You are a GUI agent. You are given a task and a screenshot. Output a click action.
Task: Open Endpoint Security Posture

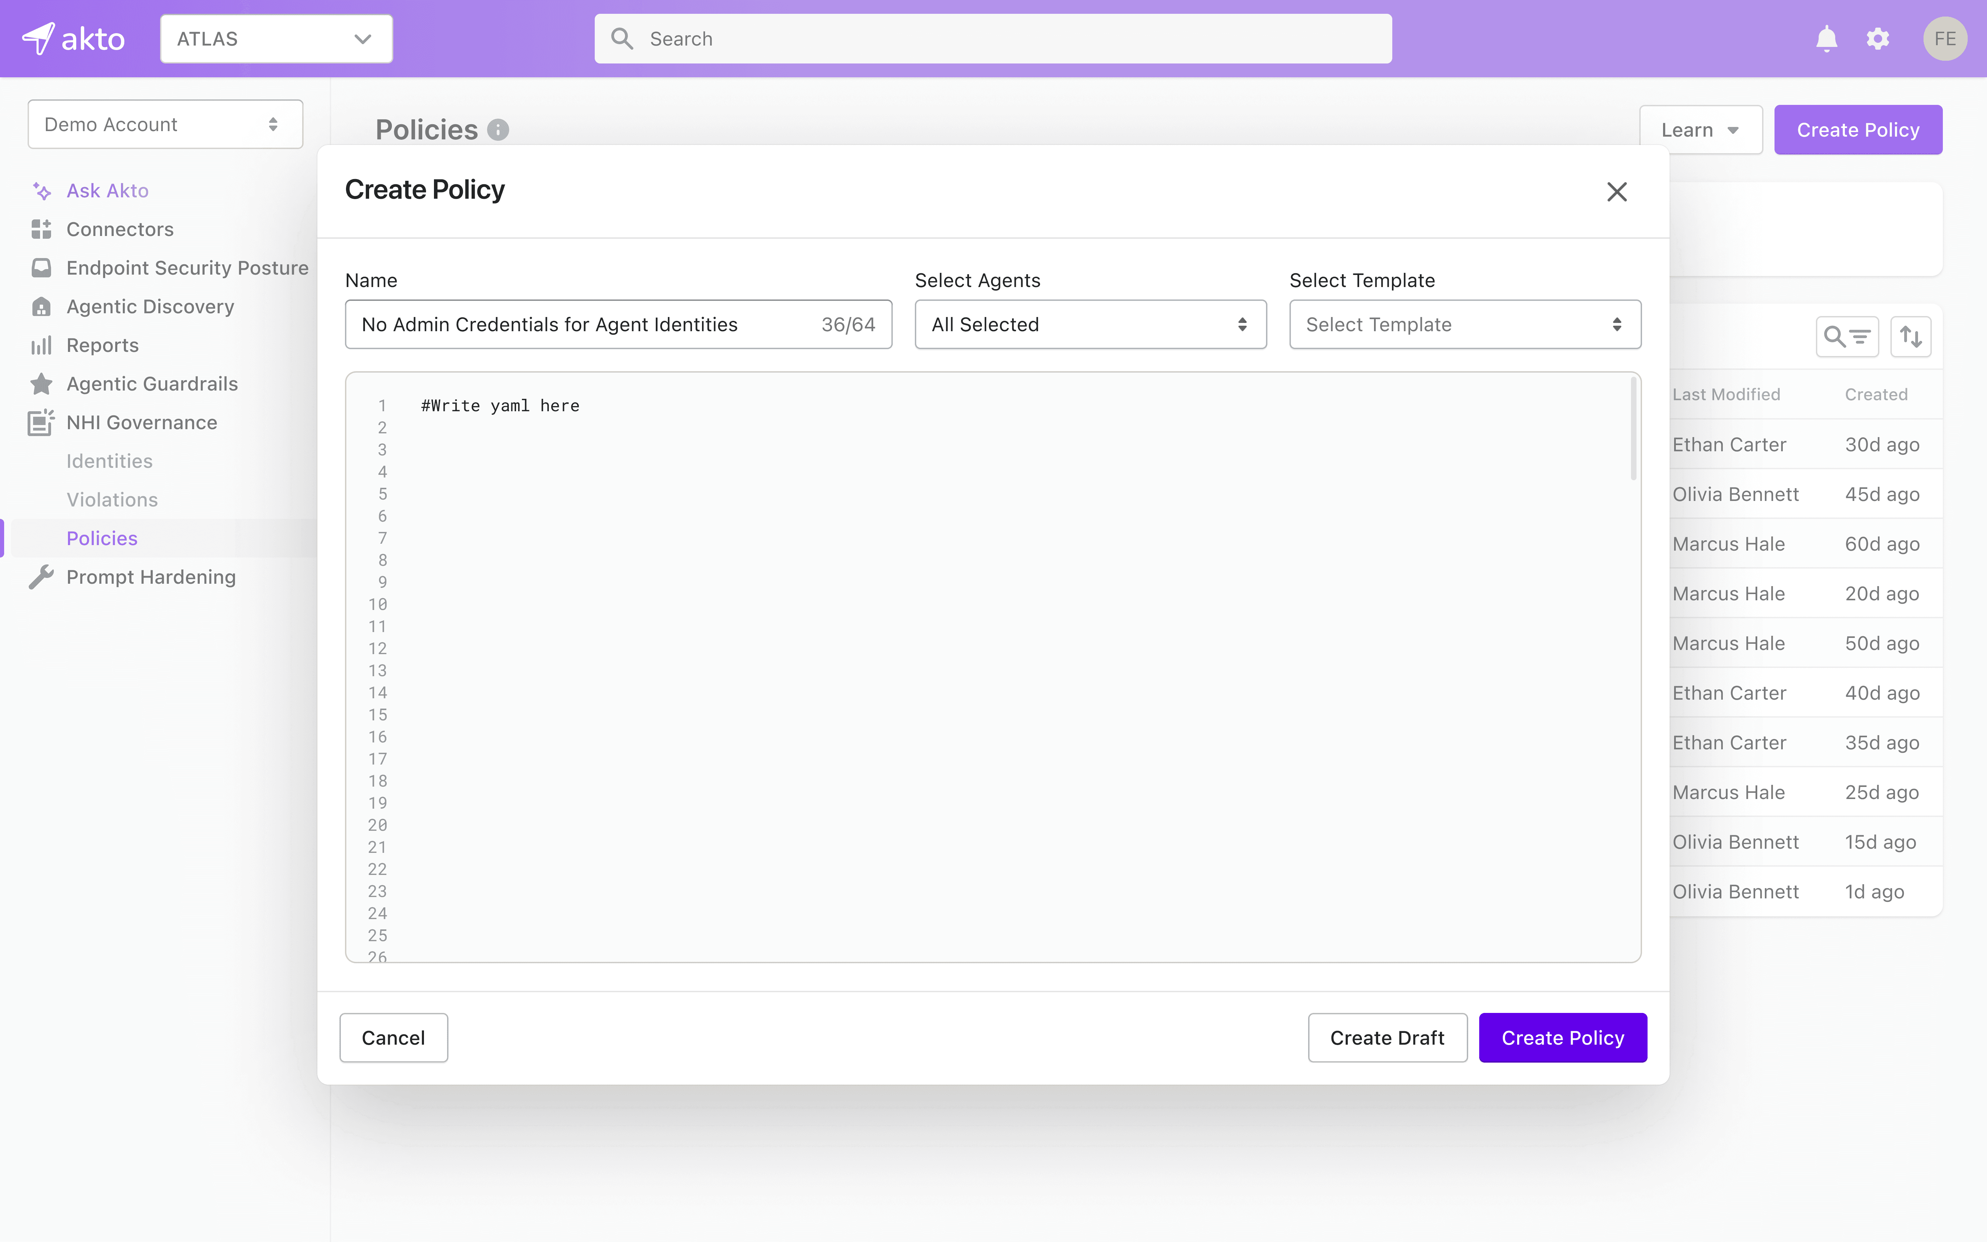tap(187, 268)
